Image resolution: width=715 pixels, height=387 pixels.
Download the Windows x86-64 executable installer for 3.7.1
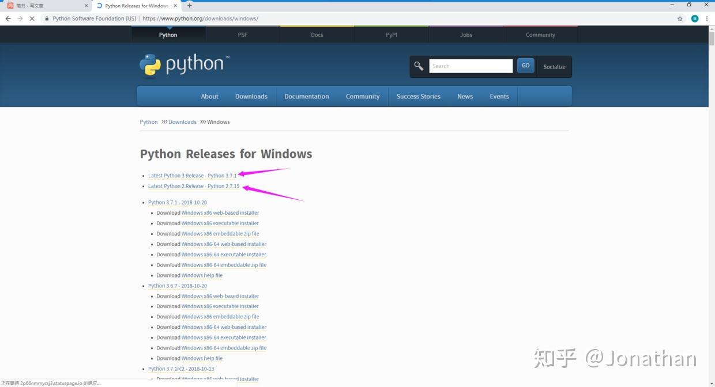(224, 254)
